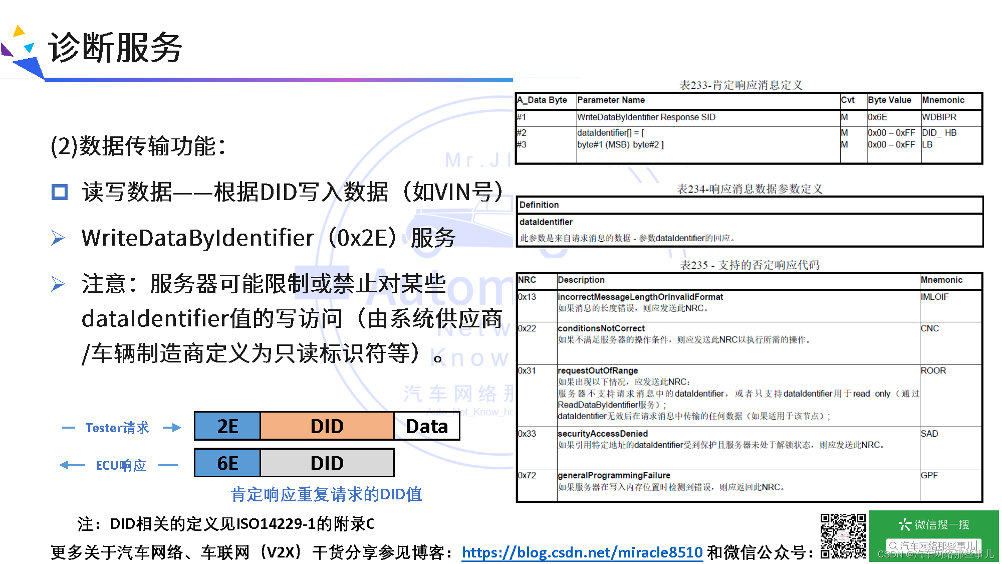Select the blue 6E response block

[x=227, y=463]
